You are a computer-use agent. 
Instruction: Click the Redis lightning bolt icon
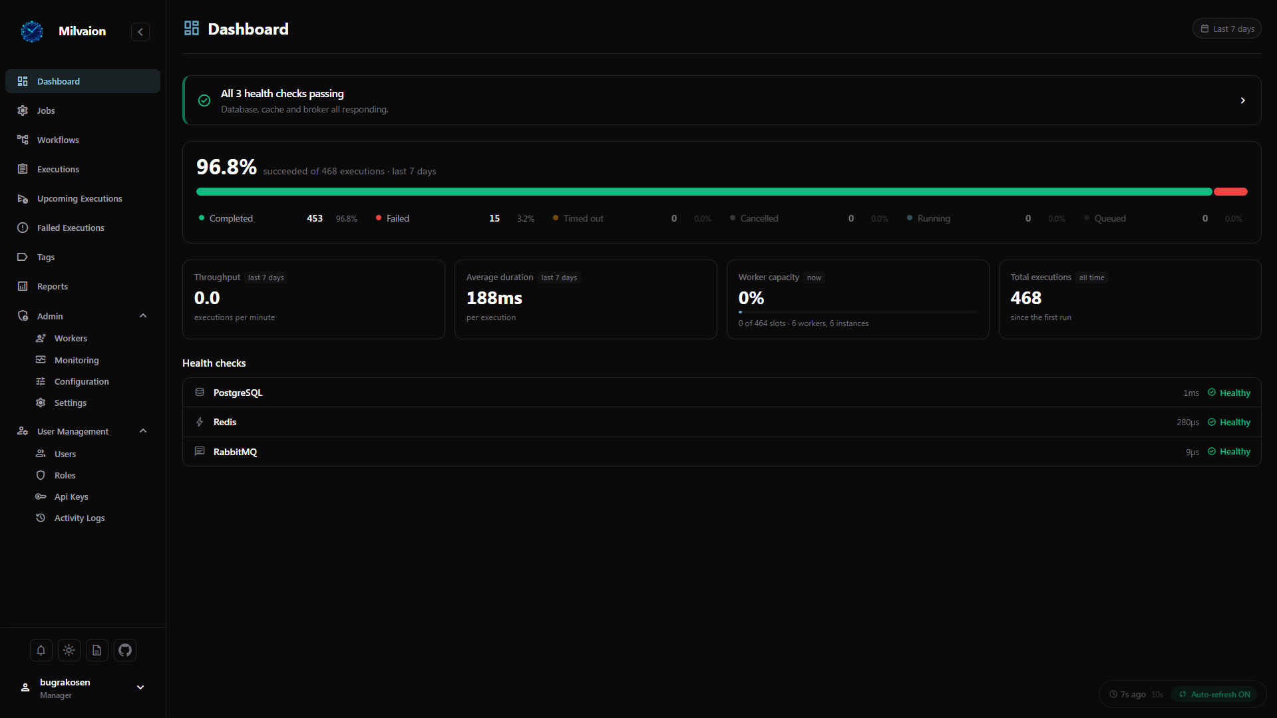tap(200, 422)
